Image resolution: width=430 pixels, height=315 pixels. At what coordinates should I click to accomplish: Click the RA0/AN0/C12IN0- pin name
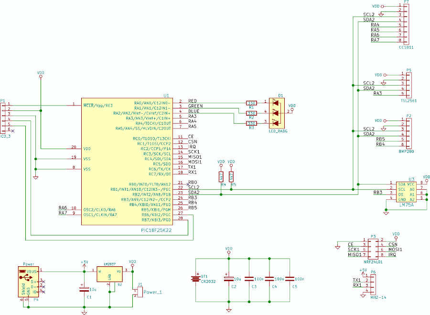pyautogui.click(x=152, y=103)
